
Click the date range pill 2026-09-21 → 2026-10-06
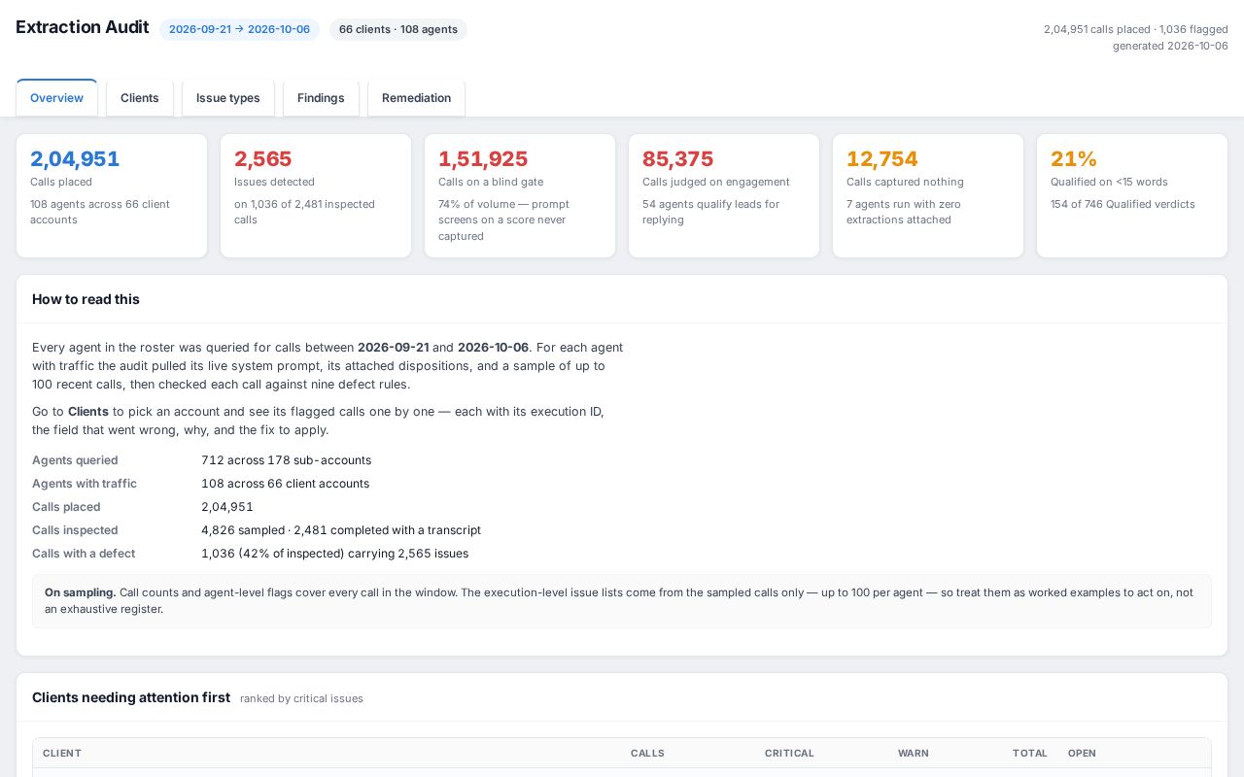239,29
